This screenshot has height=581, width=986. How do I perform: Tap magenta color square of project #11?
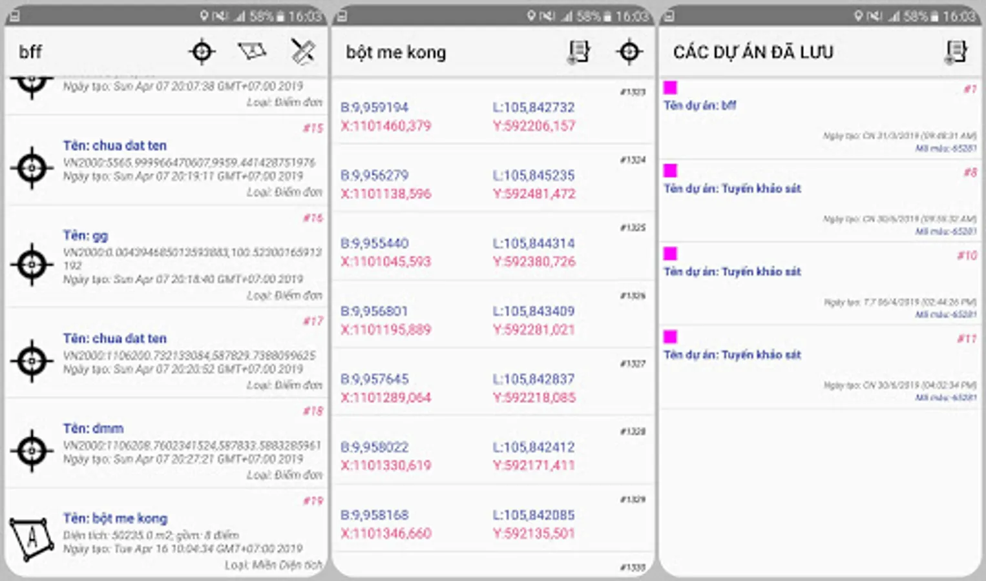[x=670, y=336]
